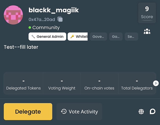This screenshot has height=125, width=160.
Task: Expand the truncated Se... tag
Action: [131, 37]
